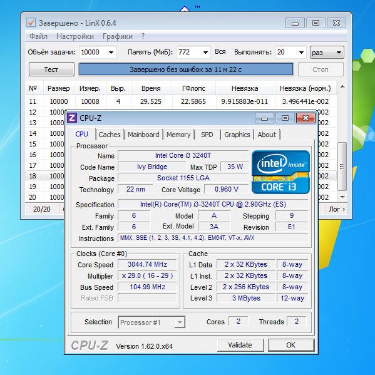Click the Intel Core i3 logo badge

(280, 172)
